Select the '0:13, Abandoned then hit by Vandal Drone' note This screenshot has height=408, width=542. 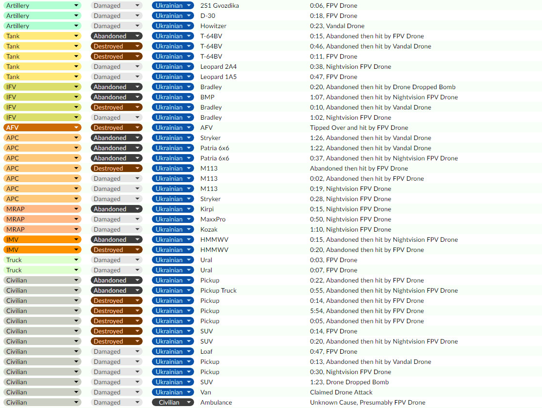click(x=371, y=362)
